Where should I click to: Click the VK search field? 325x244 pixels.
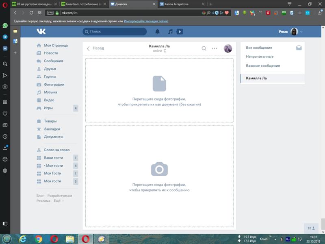[x=115, y=32]
